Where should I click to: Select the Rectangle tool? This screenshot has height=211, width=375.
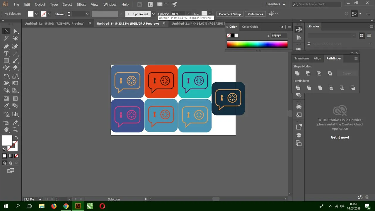[x=6, y=61]
